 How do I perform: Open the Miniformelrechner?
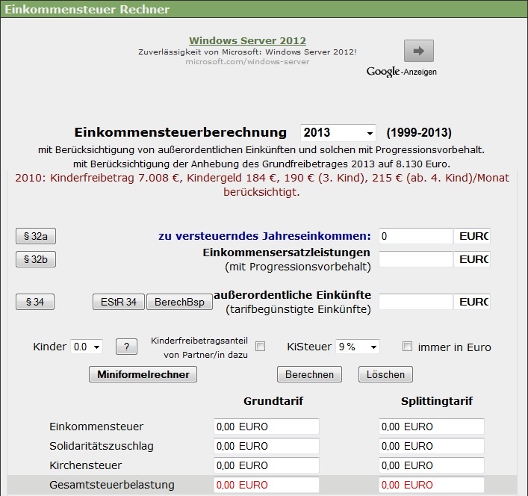pyautogui.click(x=143, y=374)
